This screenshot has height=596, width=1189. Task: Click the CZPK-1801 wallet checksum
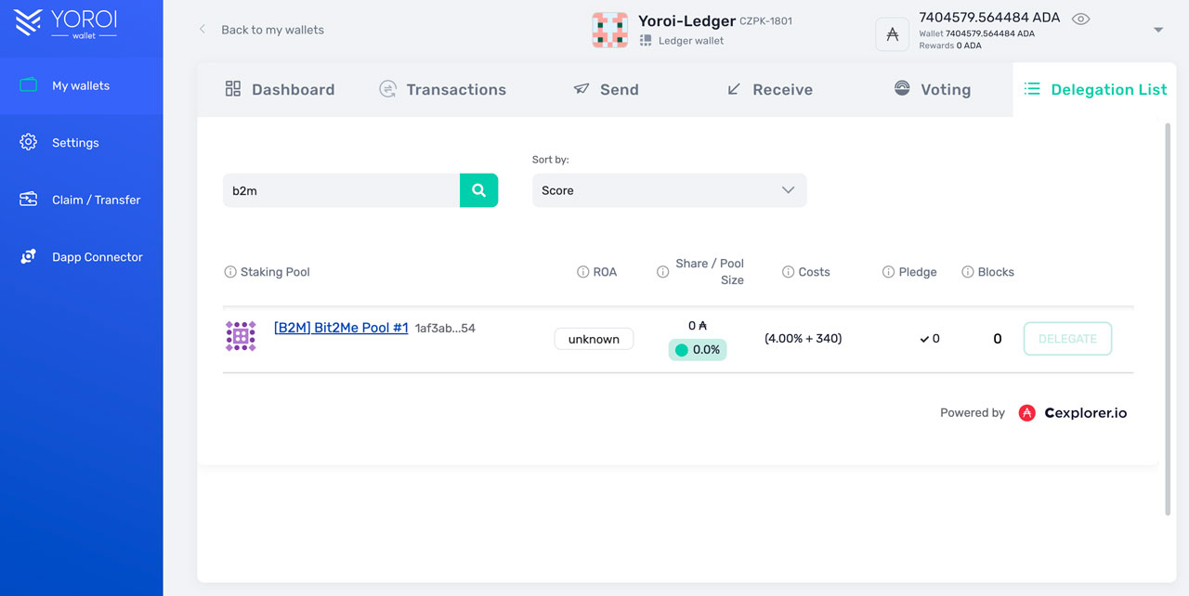point(765,20)
